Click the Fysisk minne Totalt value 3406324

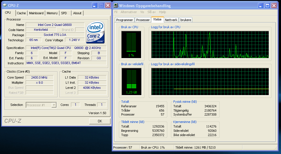coord(210,106)
